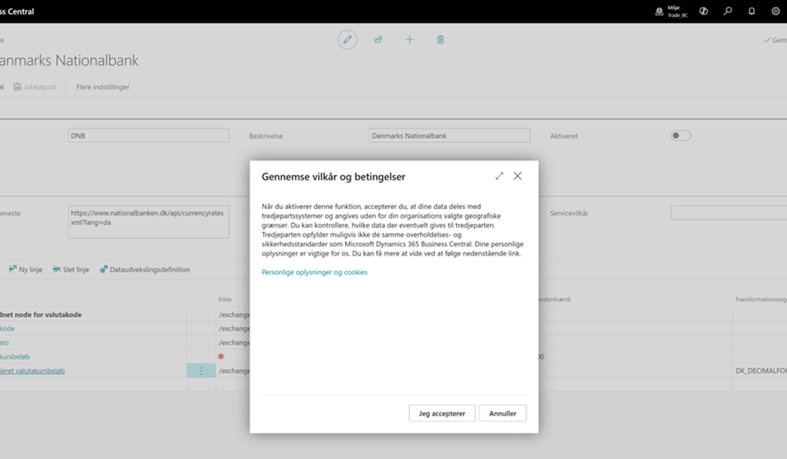
Task: Click the service URL field
Action: (149, 222)
